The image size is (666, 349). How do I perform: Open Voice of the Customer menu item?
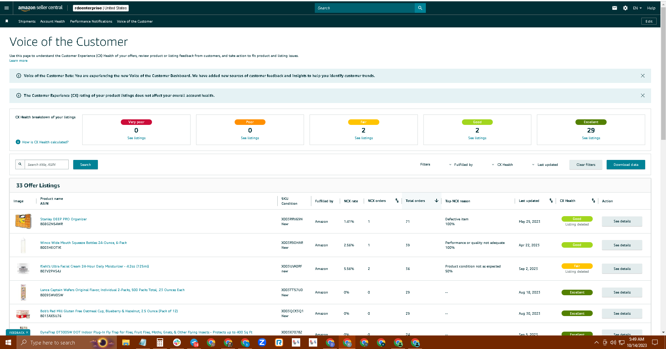point(135,21)
